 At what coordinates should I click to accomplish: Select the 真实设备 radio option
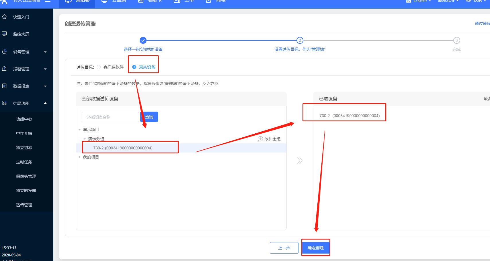click(x=134, y=67)
